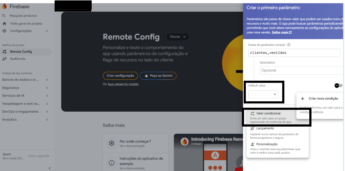Toggle the switch next to Default value

click(338, 85)
